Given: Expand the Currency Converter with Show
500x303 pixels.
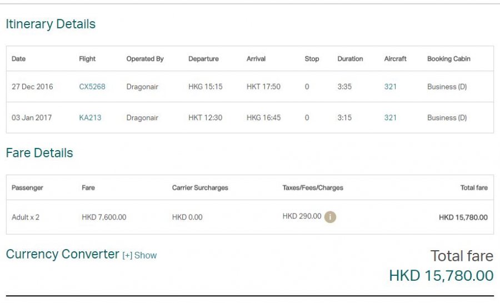Looking at the screenshot, I should [139, 256].
